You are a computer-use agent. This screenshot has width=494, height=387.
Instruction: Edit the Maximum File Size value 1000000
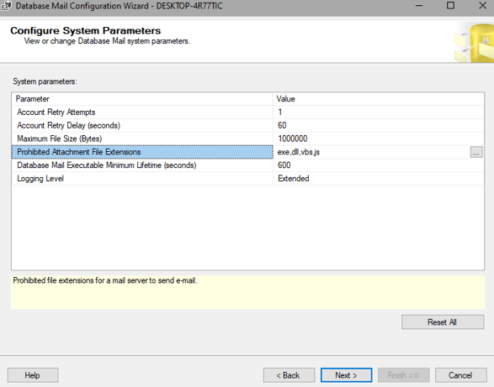[379, 139]
